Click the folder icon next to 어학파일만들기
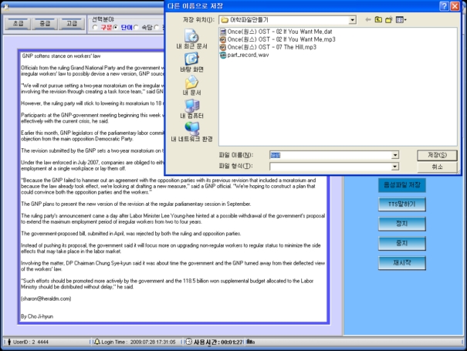This screenshot has height=351, width=467. click(x=225, y=20)
